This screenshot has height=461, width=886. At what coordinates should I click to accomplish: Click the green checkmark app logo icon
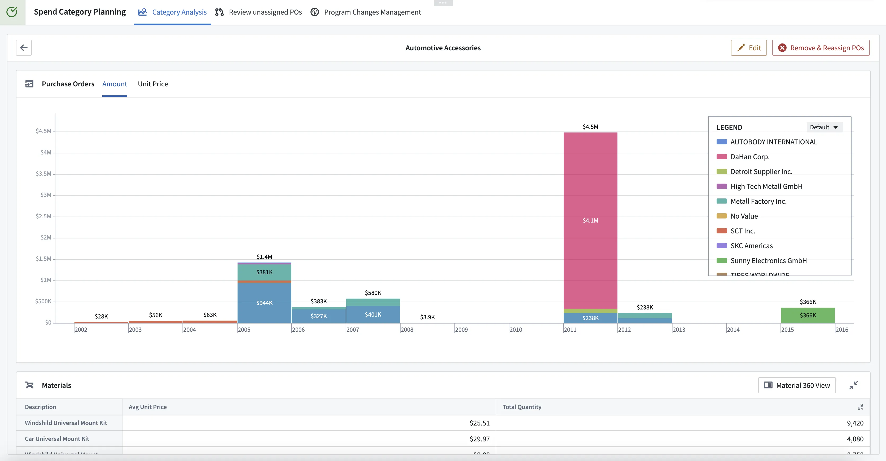pyautogui.click(x=12, y=12)
